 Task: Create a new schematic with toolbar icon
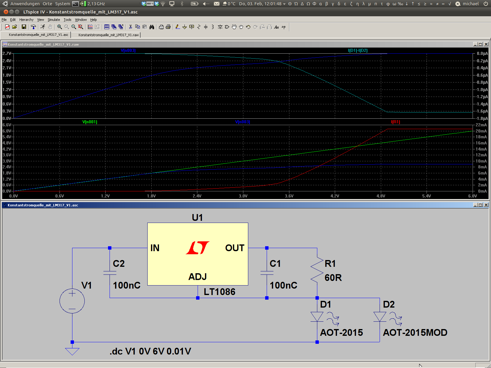coord(7,27)
